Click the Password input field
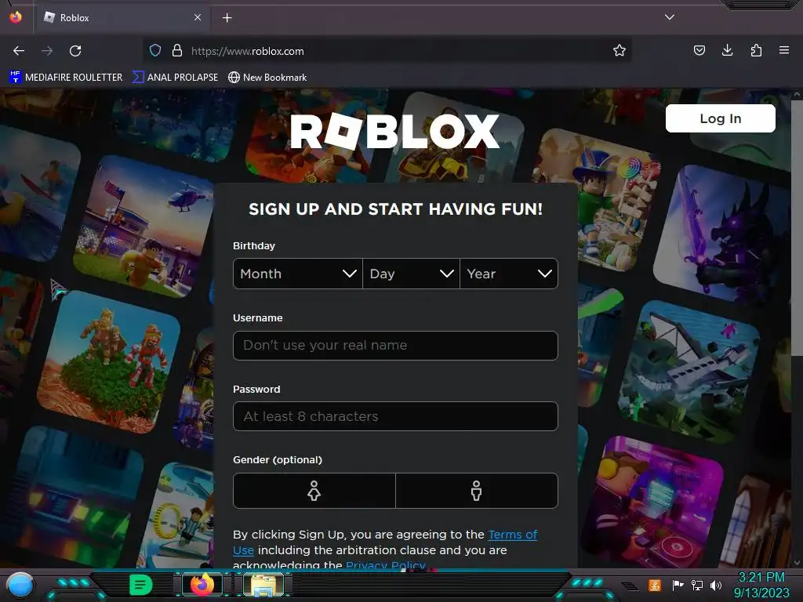 (395, 416)
